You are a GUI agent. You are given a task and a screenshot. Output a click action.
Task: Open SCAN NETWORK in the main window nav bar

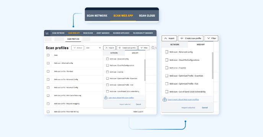coord(58,33)
